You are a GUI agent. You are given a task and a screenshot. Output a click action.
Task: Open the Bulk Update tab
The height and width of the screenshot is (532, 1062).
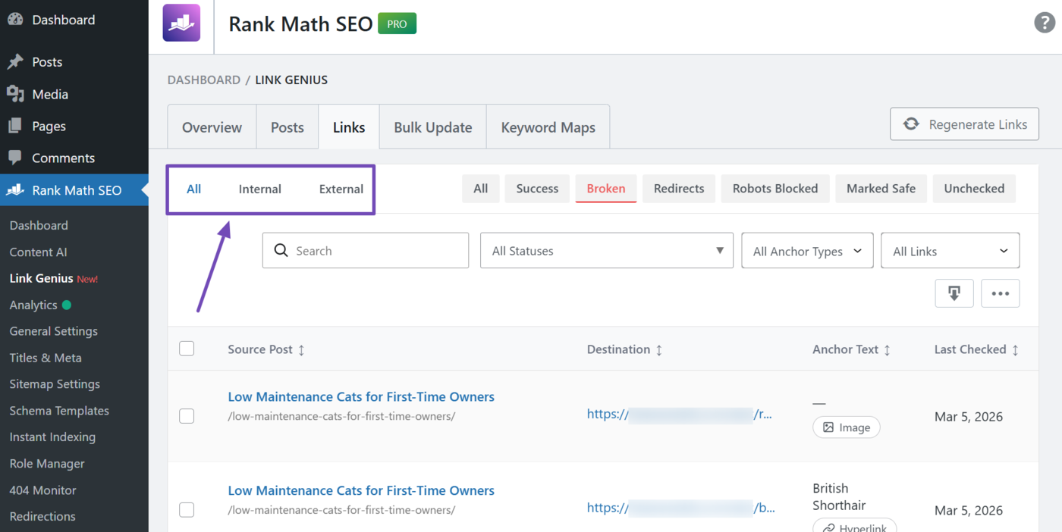pyautogui.click(x=433, y=127)
